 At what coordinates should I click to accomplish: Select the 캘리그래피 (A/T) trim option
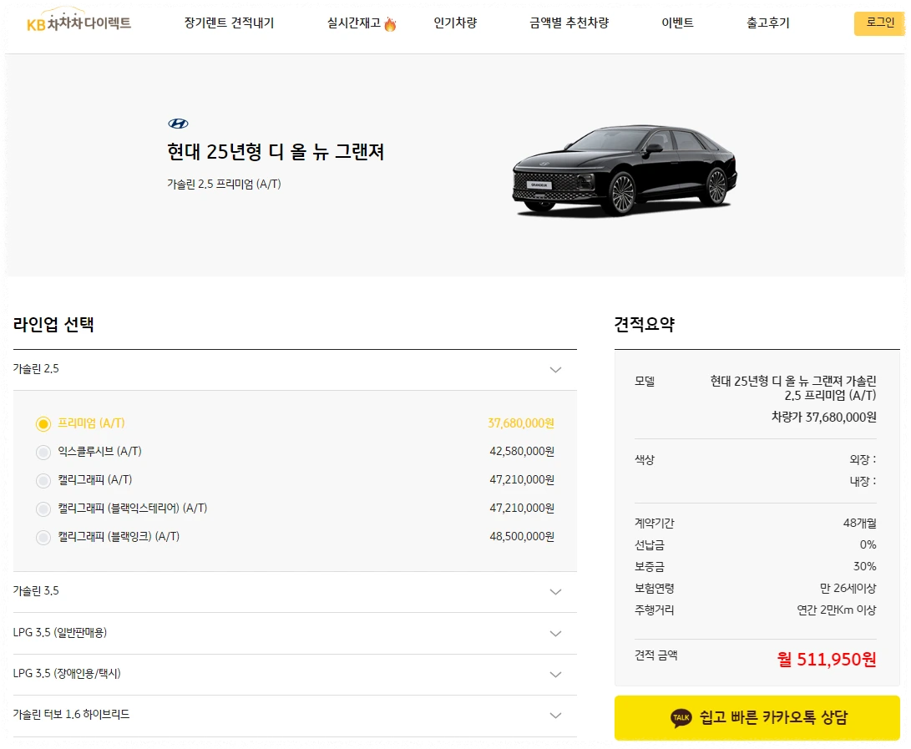[x=43, y=480]
